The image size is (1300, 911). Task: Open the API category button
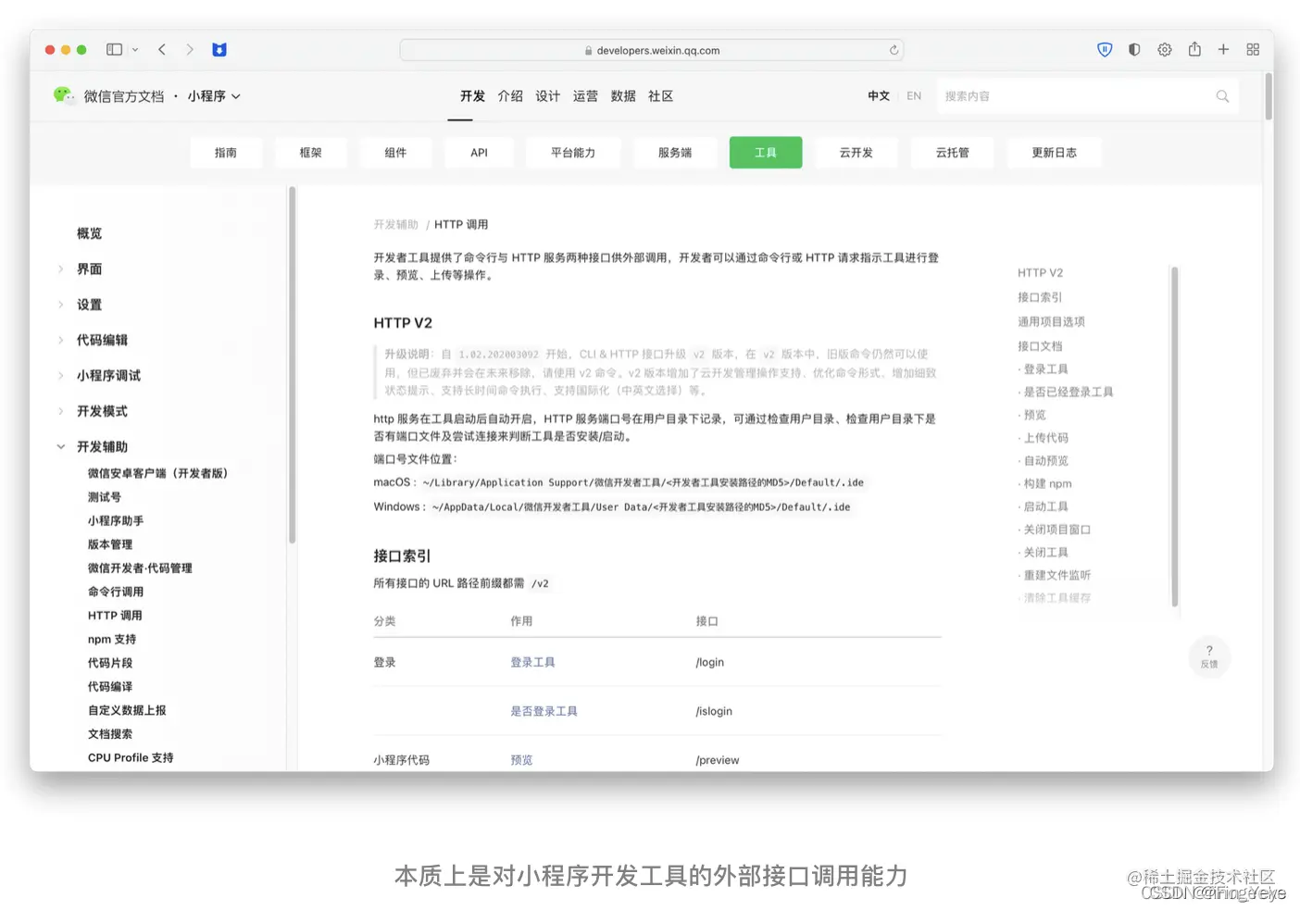[x=479, y=153]
